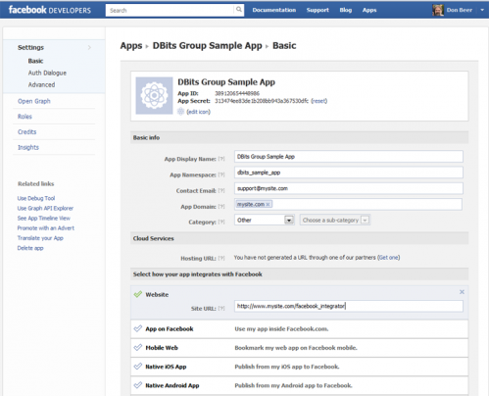
Task: Open Blog in top navigation
Action: (346, 10)
